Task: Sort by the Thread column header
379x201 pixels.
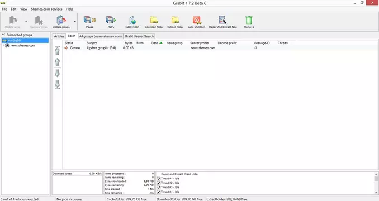Action: 283,43
